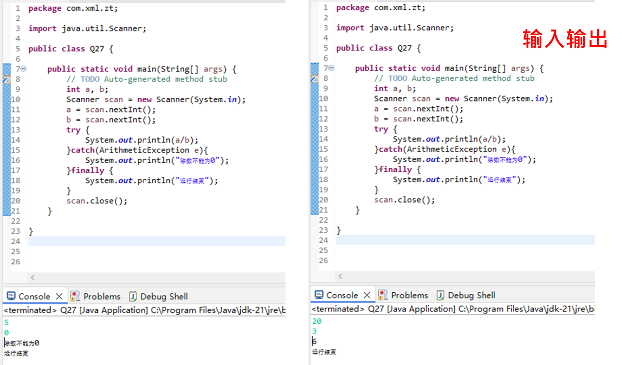
Task: Collapse main method fold marker in right editor
Action: point(331,68)
